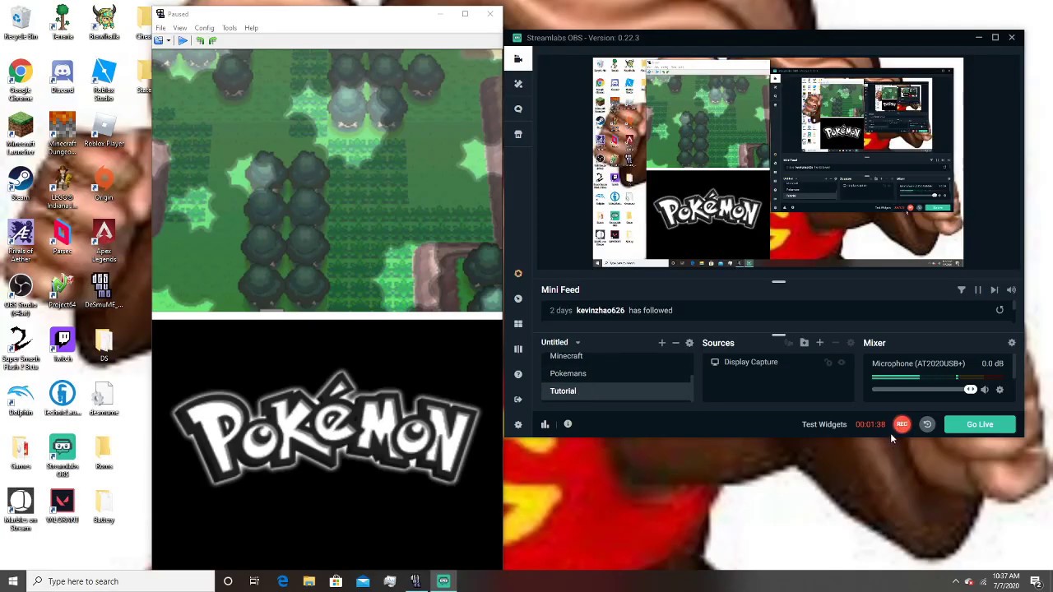Toggle Studio Mode columns icon in the sidebar
The height and width of the screenshot is (592, 1053).
coord(517,349)
